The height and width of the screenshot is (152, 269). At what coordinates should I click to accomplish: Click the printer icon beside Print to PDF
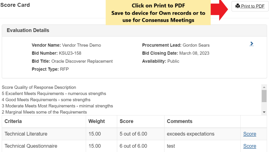[238, 6]
